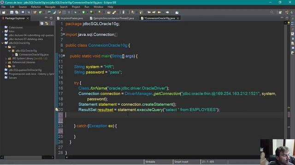Click the Back navigation arrow in toolbar

pyautogui.click(x=159, y=12)
